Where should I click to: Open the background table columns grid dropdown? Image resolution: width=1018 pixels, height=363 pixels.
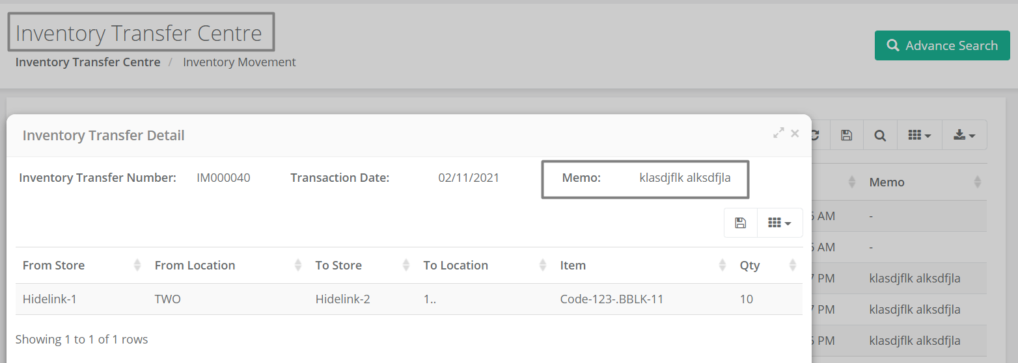pyautogui.click(x=920, y=135)
